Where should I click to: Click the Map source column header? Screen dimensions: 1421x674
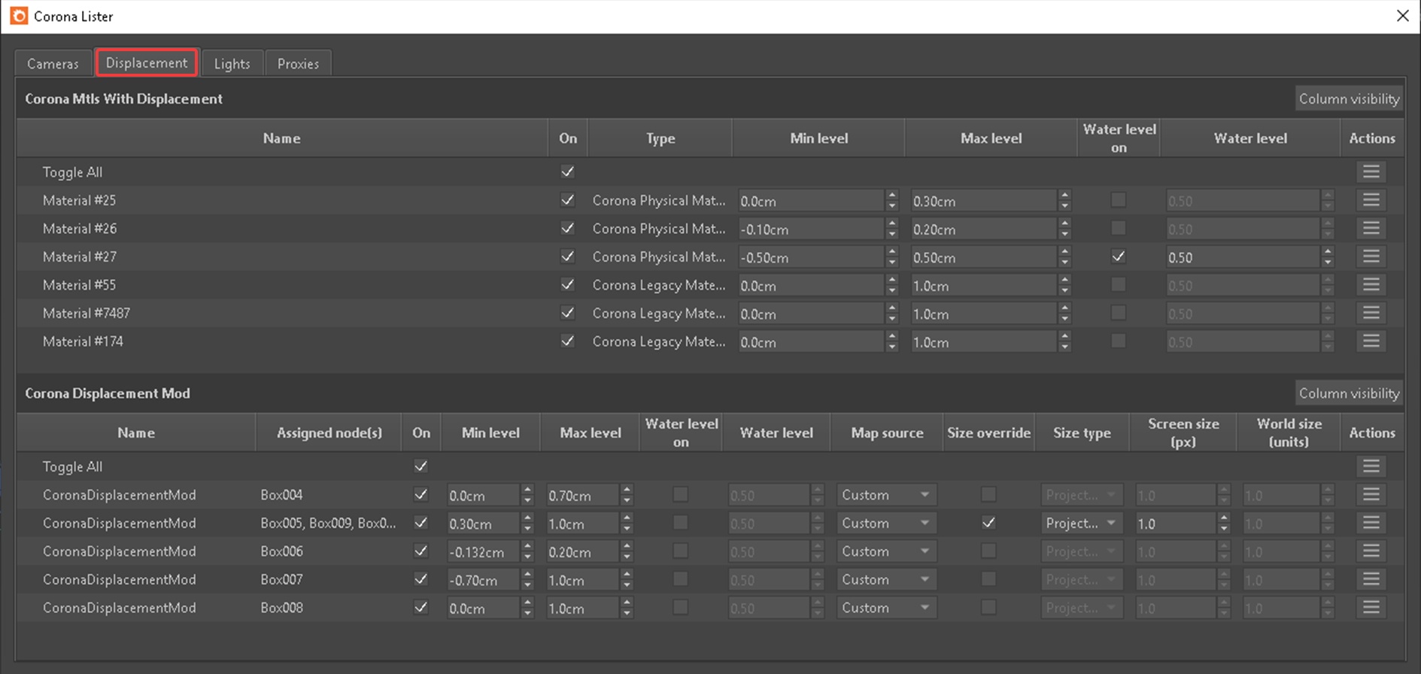(887, 433)
